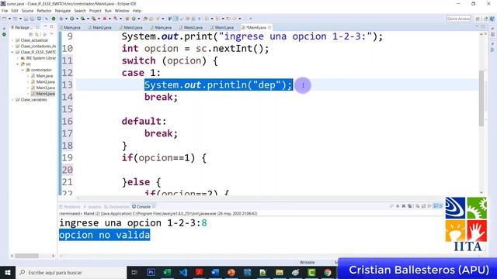Click the 'opcion no valida' console output
This screenshot has height=279, width=497.
point(104,235)
